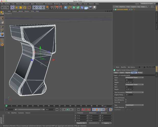The width and height of the screenshot is (158, 127).
Task: Enable the Griglia Regolare checkbox
Action: pyautogui.click(x=126, y=107)
